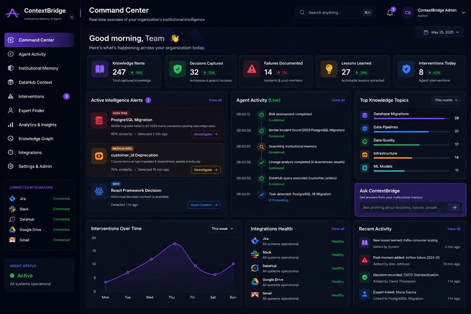Investigate the customer_id Deprecation alert
The width and height of the screenshot is (471, 314).
coord(206,170)
